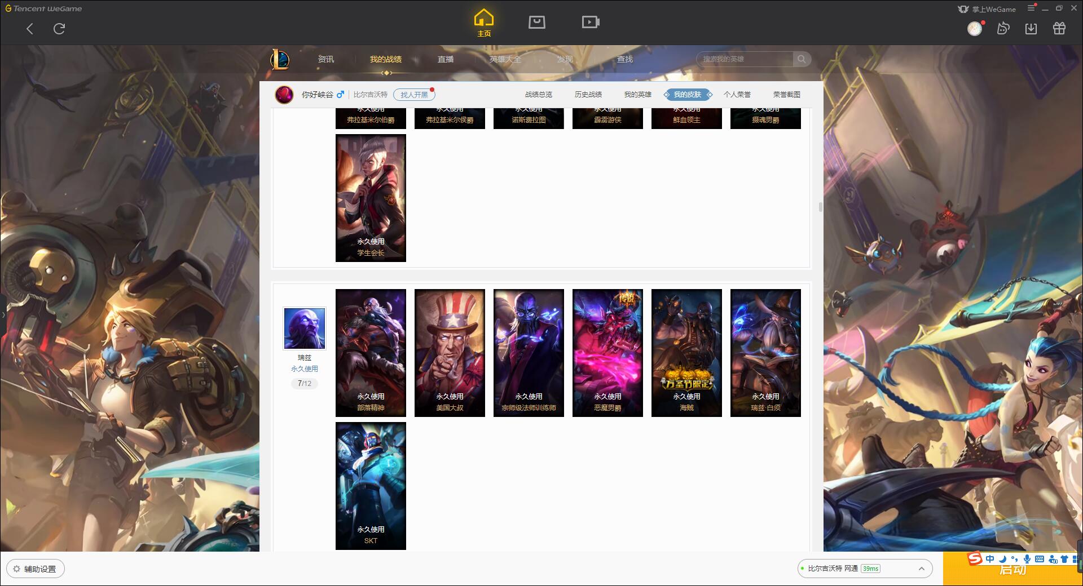
Task: Open the 学生会长 skin card
Action: coord(371,198)
